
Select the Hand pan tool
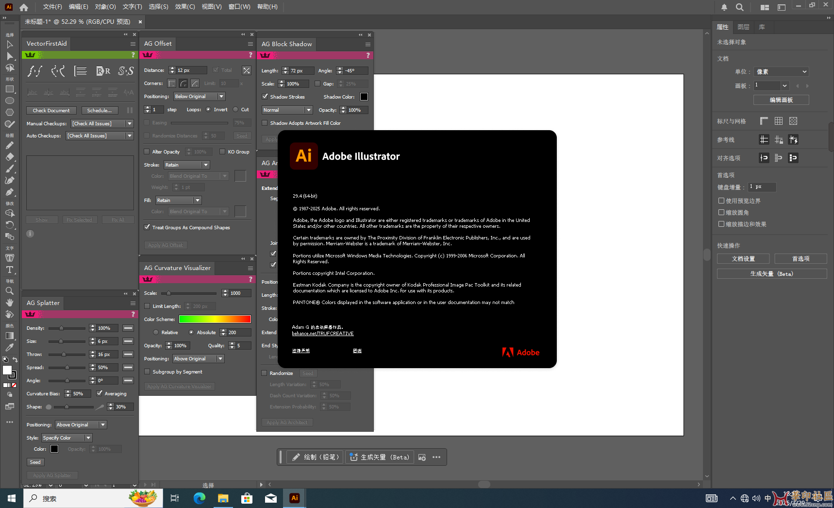click(x=9, y=303)
